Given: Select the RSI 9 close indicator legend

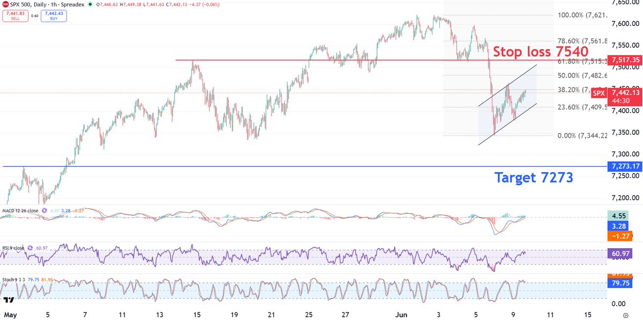Looking at the screenshot, I should pos(13,248).
